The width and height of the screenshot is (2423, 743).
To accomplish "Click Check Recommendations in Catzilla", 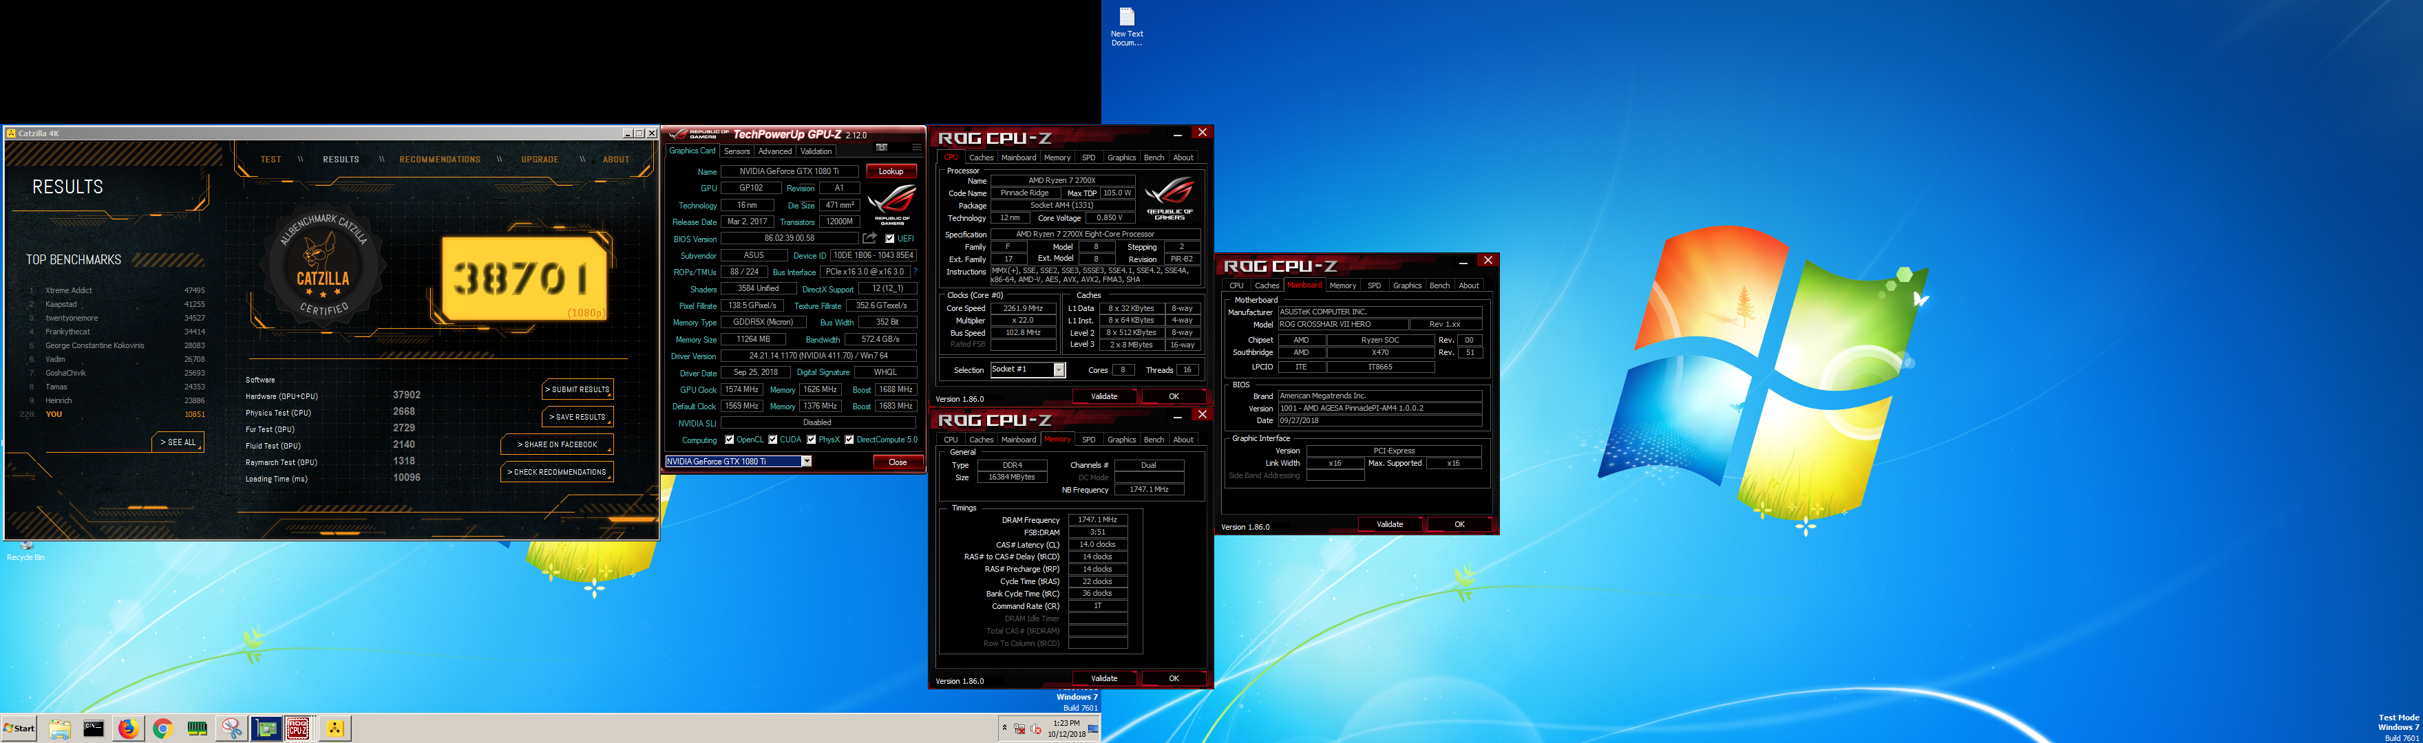I will click(x=557, y=472).
